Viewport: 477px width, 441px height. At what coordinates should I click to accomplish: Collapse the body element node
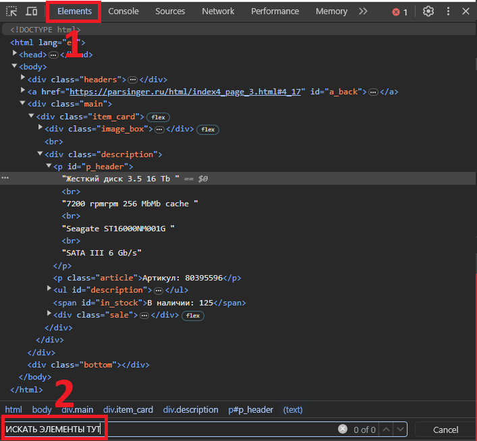click(15, 66)
